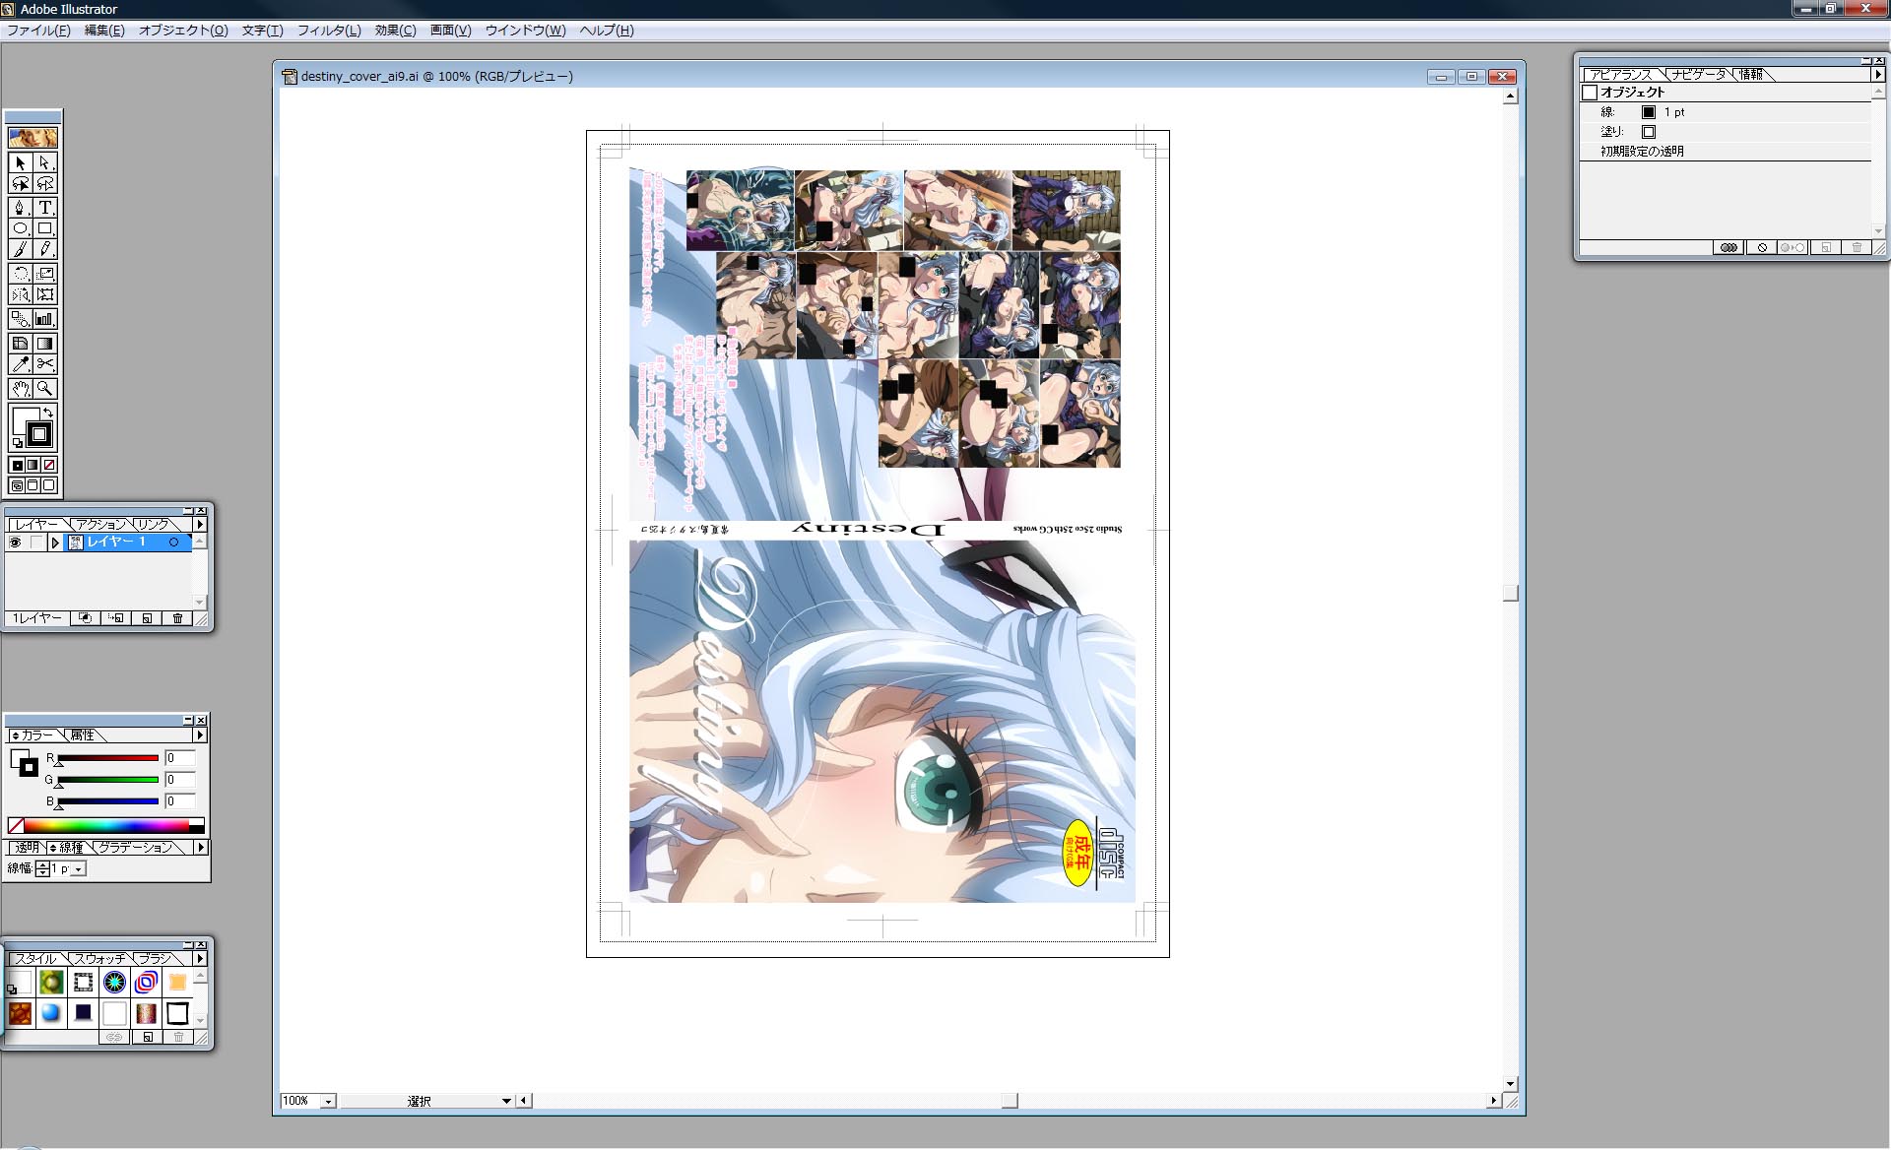Select the Pen tool

point(21,208)
